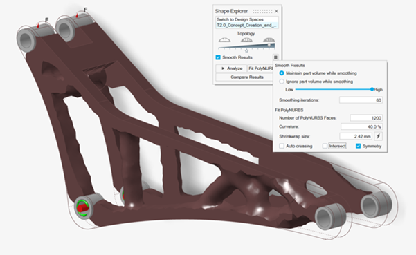This screenshot has width=416, height=255.
Task: Open Compare Results
Action: (x=244, y=77)
